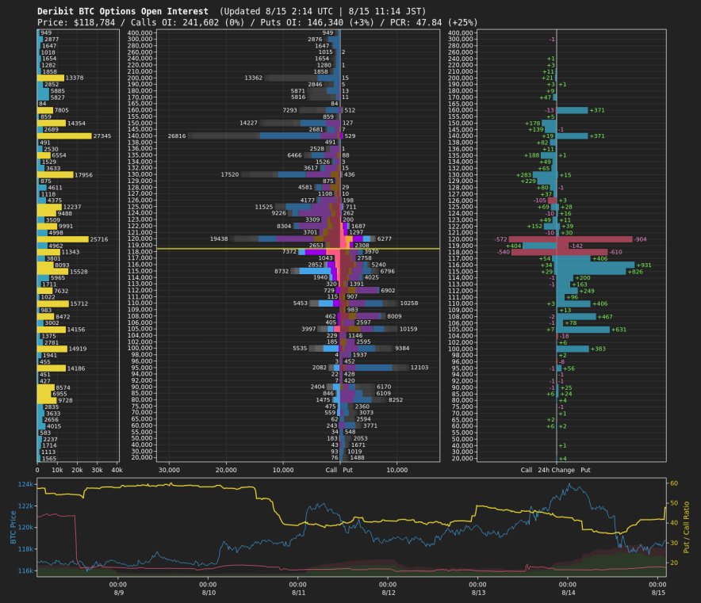Viewport: 701px width, 603px height.
Task: Select the "+631" put change value
Action: coord(619,330)
